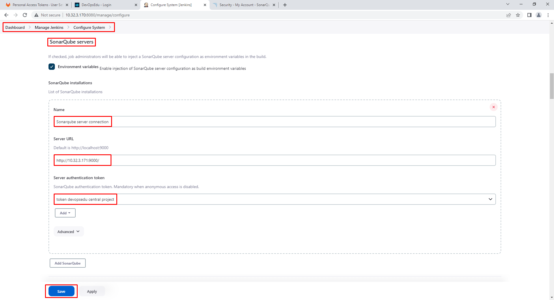Switch to the SonarQube Security tab

(x=244, y=5)
